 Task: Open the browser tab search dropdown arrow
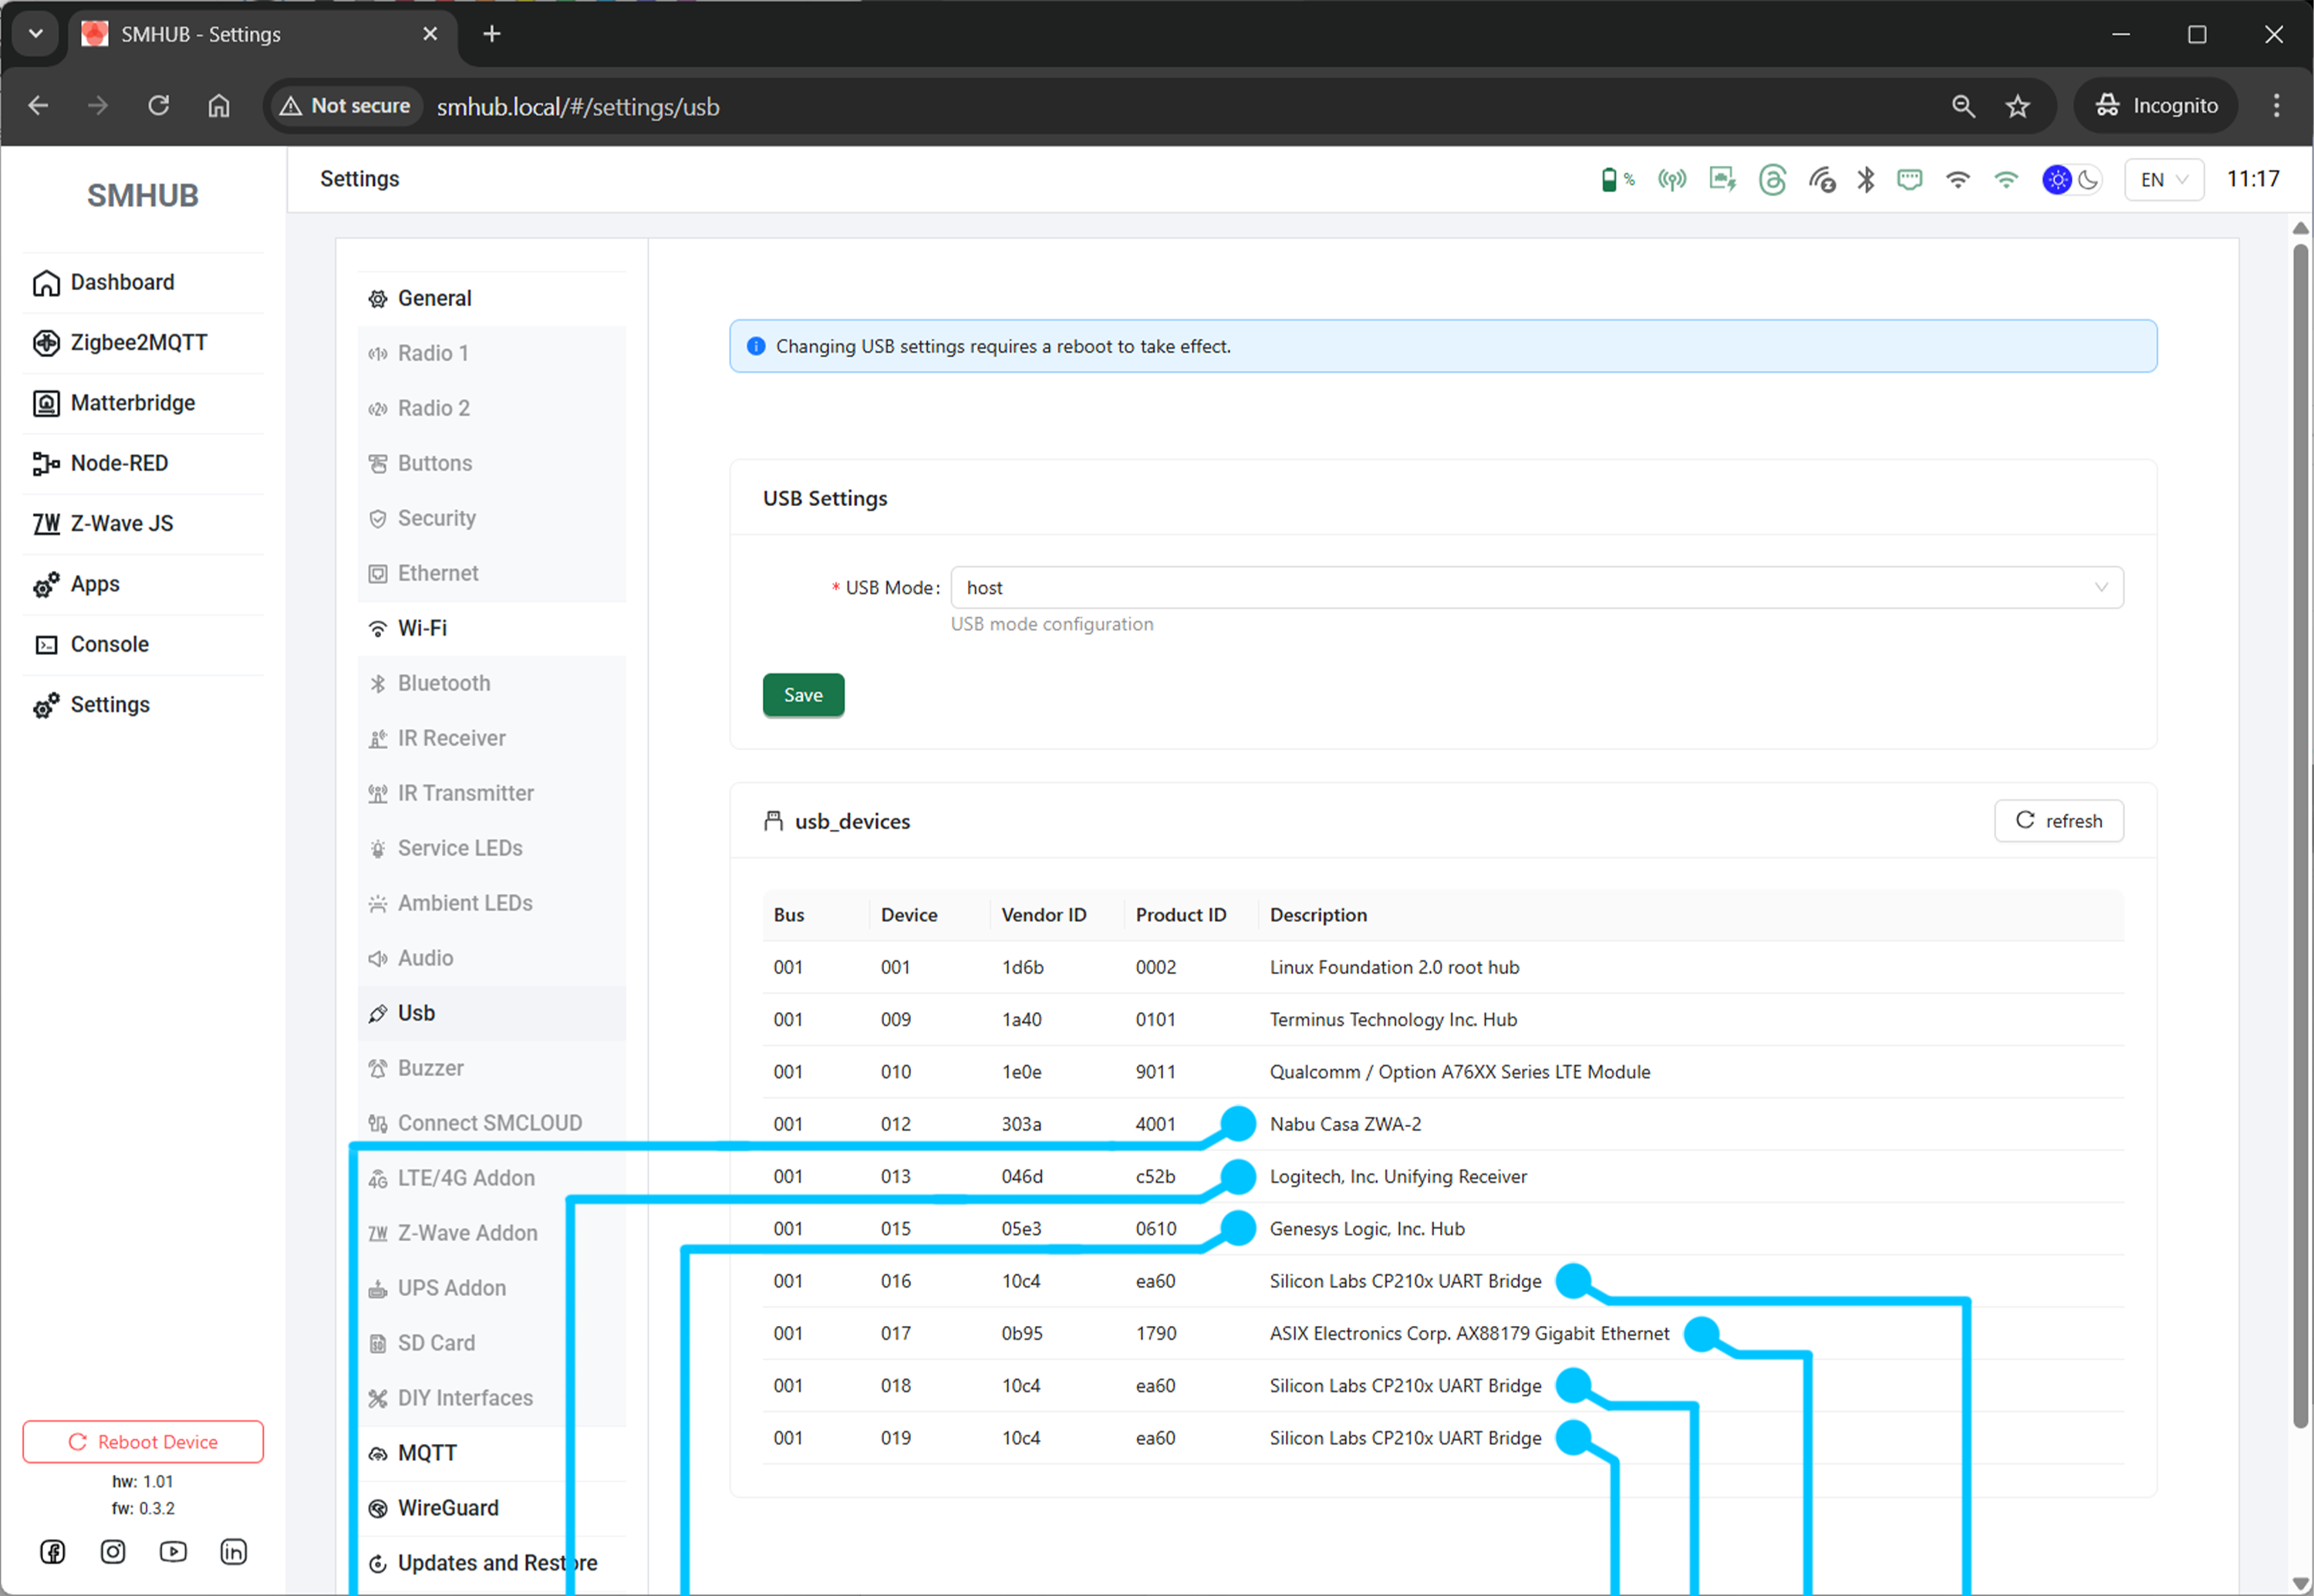coord(36,34)
